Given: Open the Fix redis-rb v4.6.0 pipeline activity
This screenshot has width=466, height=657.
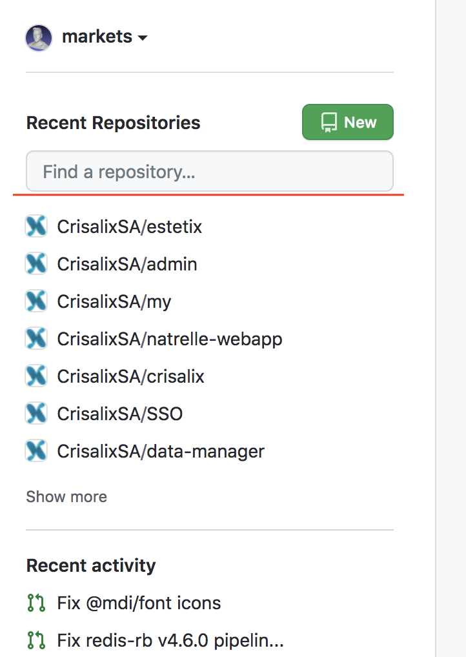Looking at the screenshot, I should click(x=170, y=640).
